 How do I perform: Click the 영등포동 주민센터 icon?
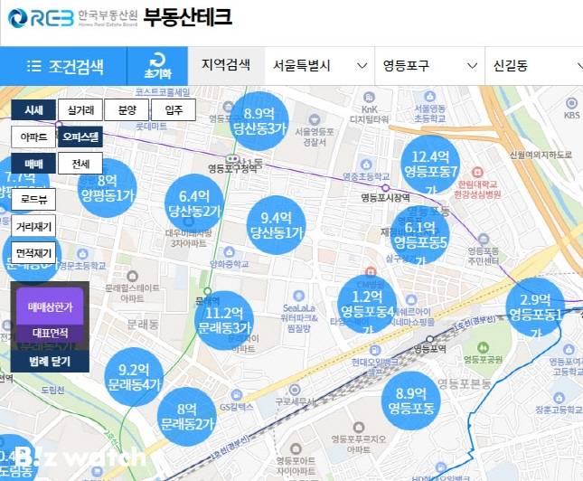(484, 239)
